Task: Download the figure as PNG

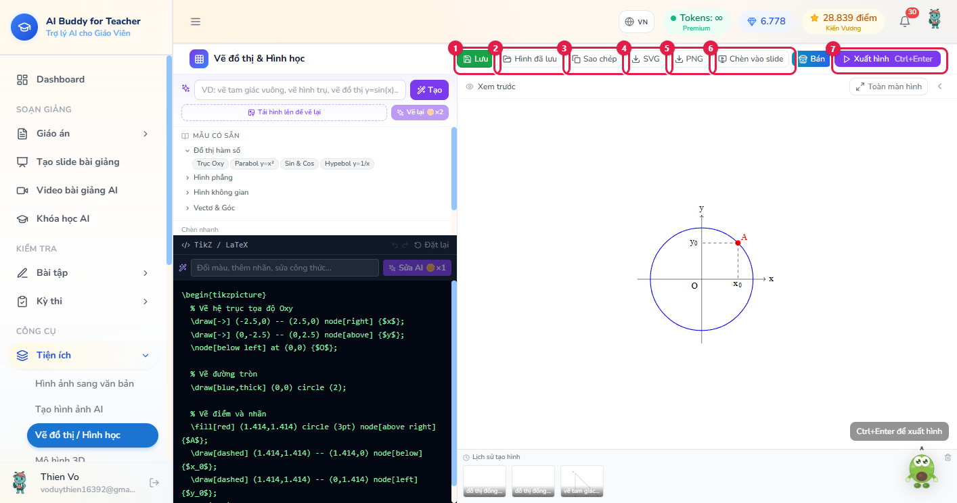Action: tap(690, 59)
